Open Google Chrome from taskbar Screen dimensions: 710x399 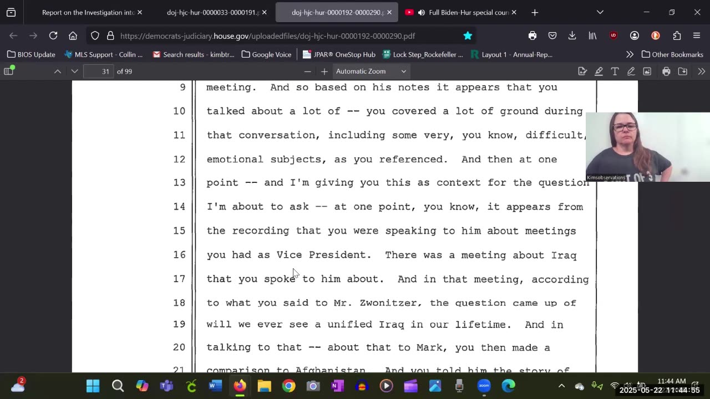288,386
